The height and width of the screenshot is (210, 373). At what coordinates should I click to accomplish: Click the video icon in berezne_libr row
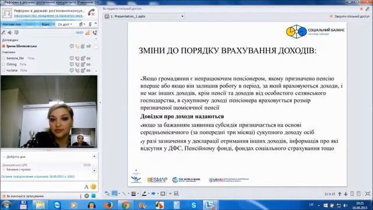coord(83,58)
